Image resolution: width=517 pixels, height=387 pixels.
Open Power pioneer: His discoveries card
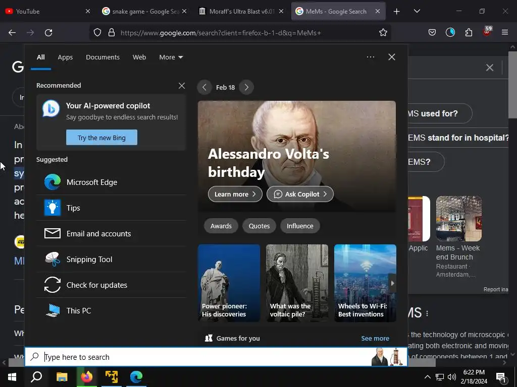[229, 283]
